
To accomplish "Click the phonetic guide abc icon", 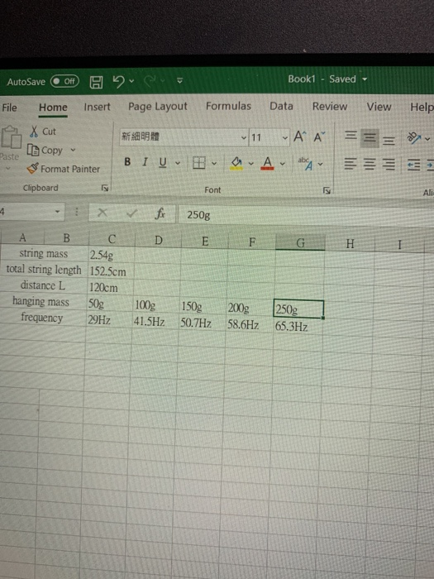I will pos(306,164).
